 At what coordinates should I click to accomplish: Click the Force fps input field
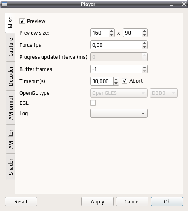(x=116, y=45)
